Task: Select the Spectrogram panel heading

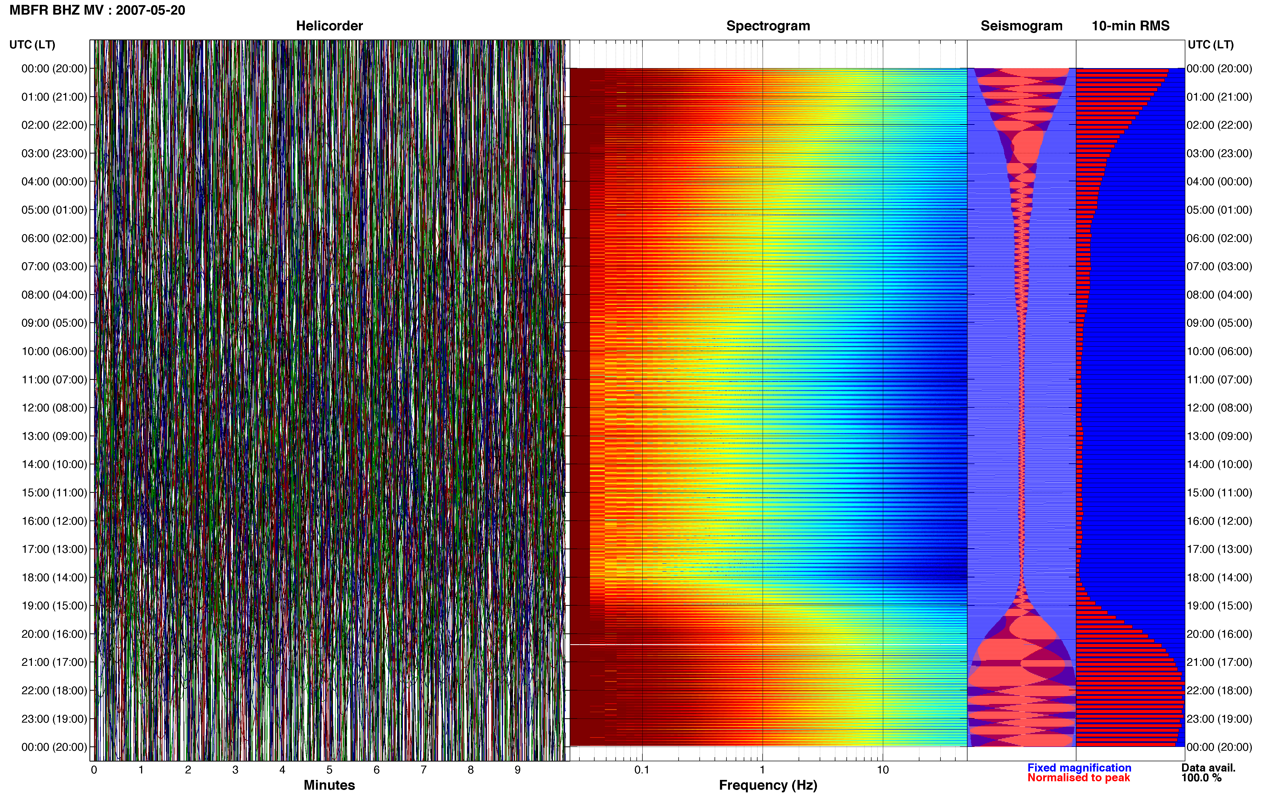Action: click(x=768, y=26)
